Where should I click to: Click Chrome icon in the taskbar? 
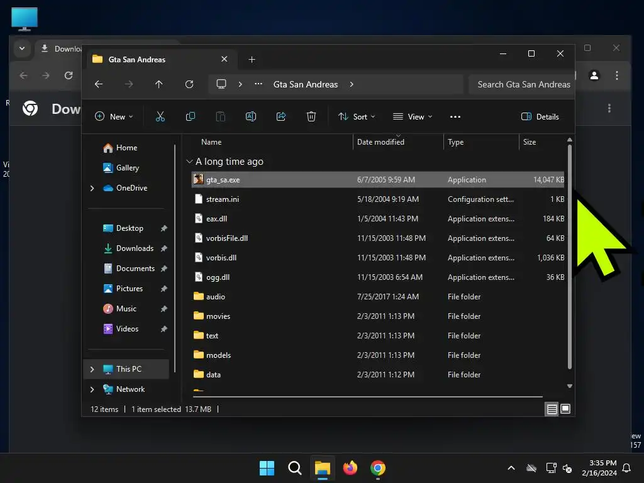pyautogui.click(x=378, y=468)
